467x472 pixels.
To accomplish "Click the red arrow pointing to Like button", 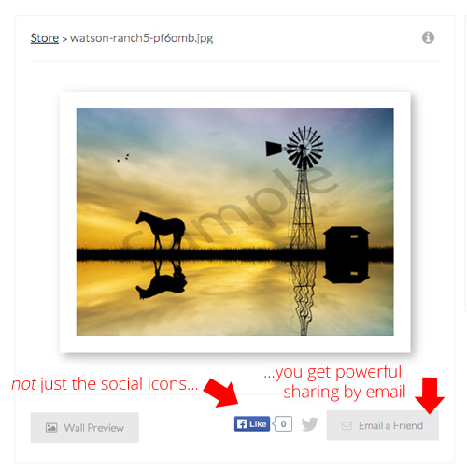I will (x=221, y=393).
